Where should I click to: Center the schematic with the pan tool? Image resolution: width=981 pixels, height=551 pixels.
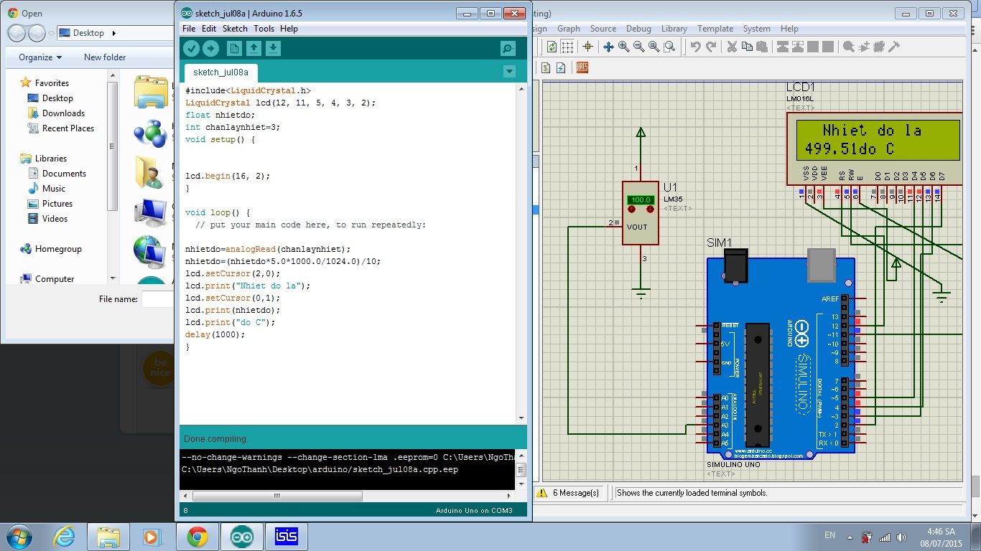tap(610, 47)
